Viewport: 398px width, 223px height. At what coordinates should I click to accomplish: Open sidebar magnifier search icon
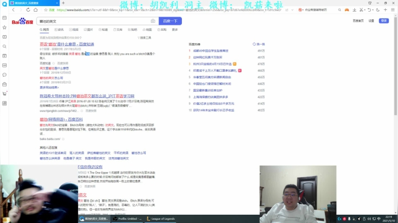(4, 46)
